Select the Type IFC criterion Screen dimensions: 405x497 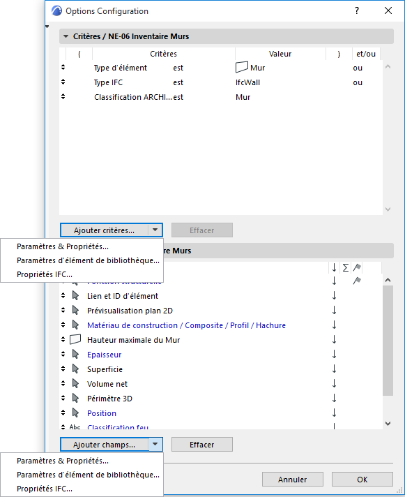pos(108,82)
